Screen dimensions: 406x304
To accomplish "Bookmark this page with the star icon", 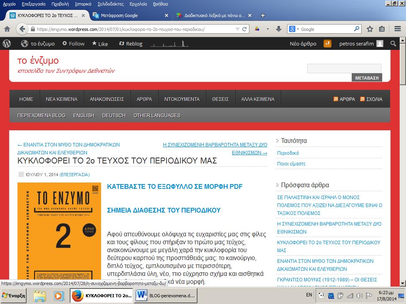I will pyautogui.click(x=370, y=29).
